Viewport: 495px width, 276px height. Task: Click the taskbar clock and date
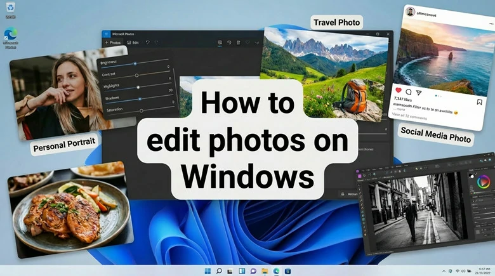[484, 271]
